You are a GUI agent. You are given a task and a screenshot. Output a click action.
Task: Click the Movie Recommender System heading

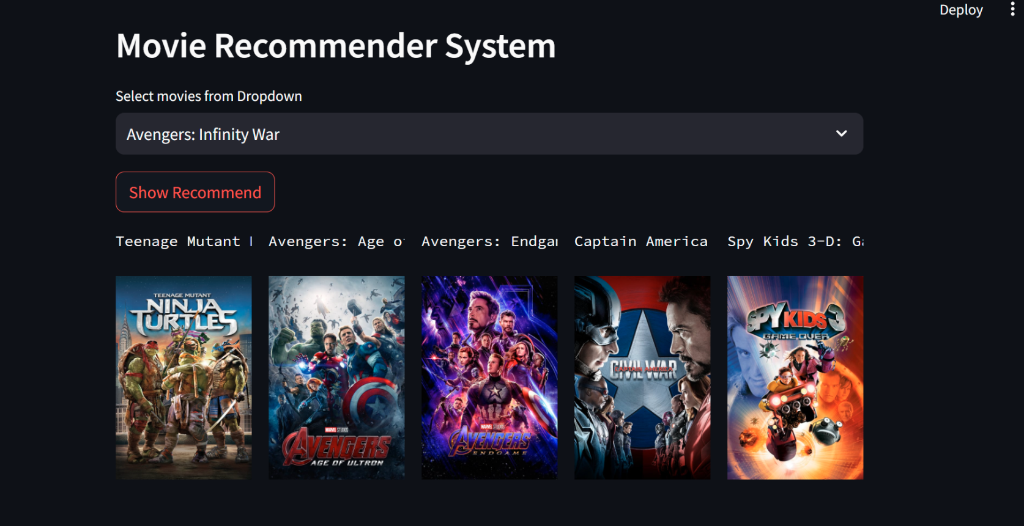pos(336,46)
